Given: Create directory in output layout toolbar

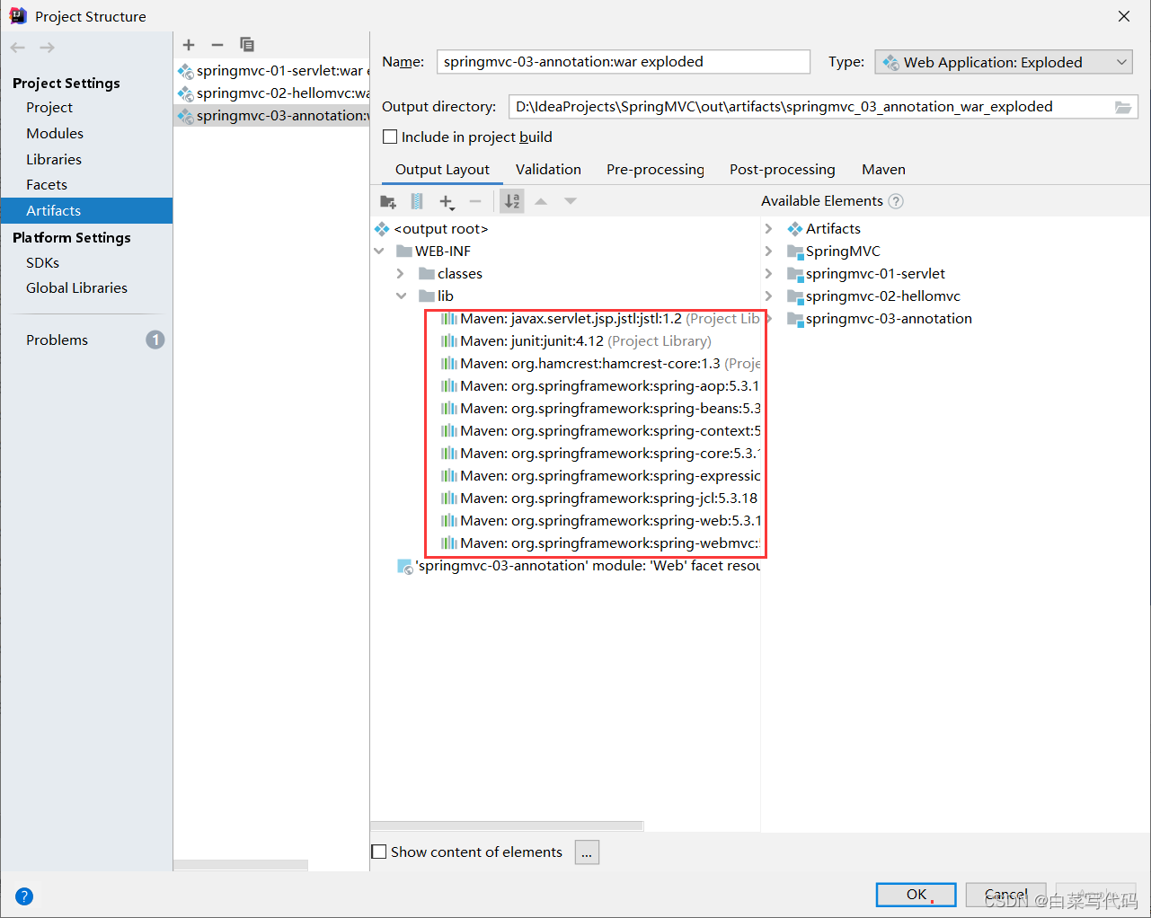Looking at the screenshot, I should pyautogui.click(x=388, y=201).
